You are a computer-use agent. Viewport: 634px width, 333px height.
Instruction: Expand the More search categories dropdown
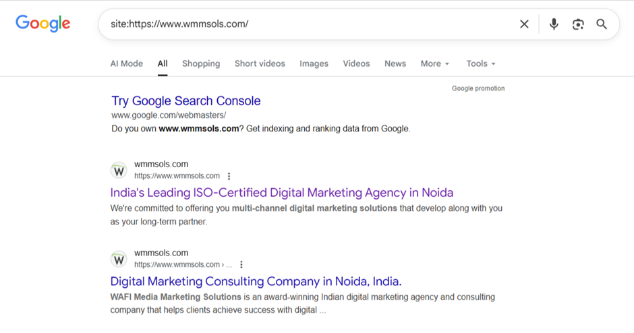click(x=434, y=63)
